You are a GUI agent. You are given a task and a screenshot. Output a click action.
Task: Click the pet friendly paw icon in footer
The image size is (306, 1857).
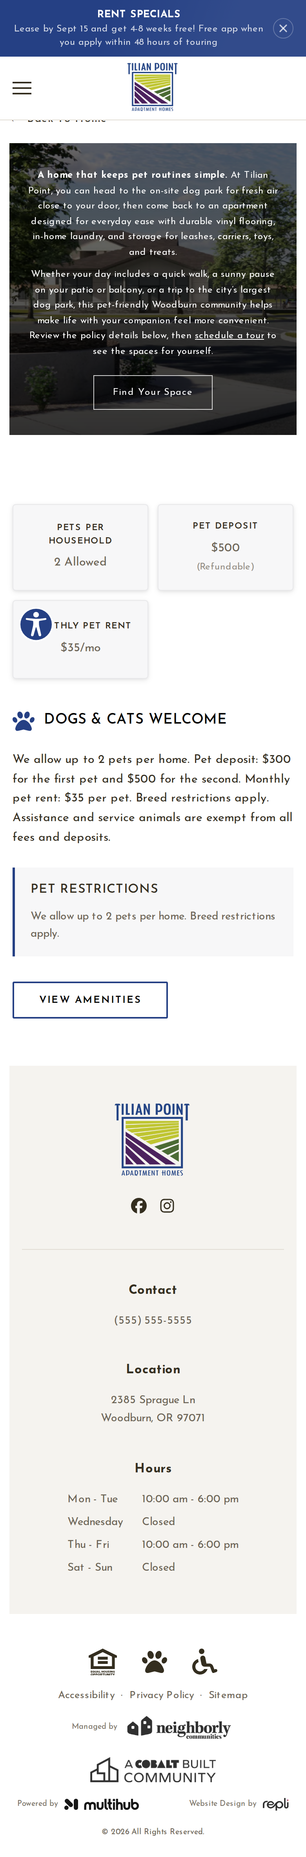click(155, 1662)
